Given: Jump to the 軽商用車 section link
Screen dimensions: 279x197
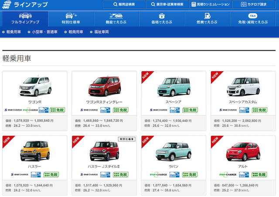Looking at the screenshot, I should pyautogui.click(x=74, y=32).
